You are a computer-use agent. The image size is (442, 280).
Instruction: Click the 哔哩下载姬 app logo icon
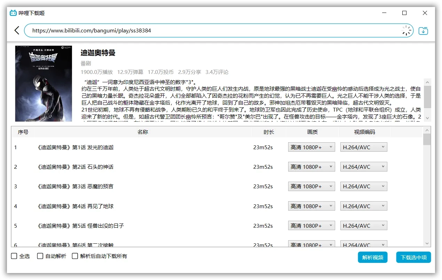tap(13, 13)
